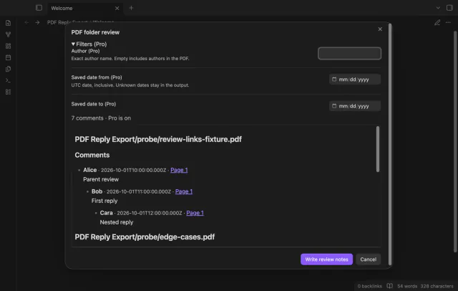Click Cara's Page 1 link
The image size is (458, 291).
[195, 213]
